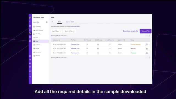176x99 pixels.
Task: Change rows shown with top 25 dropdown
Action: pyautogui.click(x=58, y=36)
